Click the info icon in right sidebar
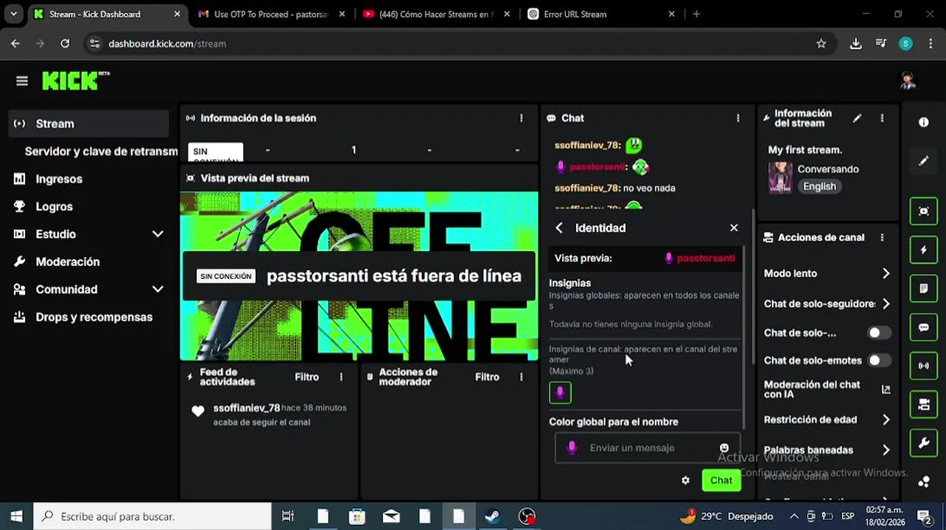The image size is (946, 530). [923, 122]
